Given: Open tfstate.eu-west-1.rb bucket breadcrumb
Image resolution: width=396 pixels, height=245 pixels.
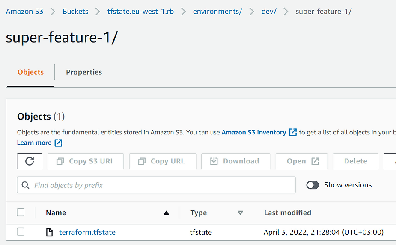Looking at the screenshot, I should pos(140,12).
